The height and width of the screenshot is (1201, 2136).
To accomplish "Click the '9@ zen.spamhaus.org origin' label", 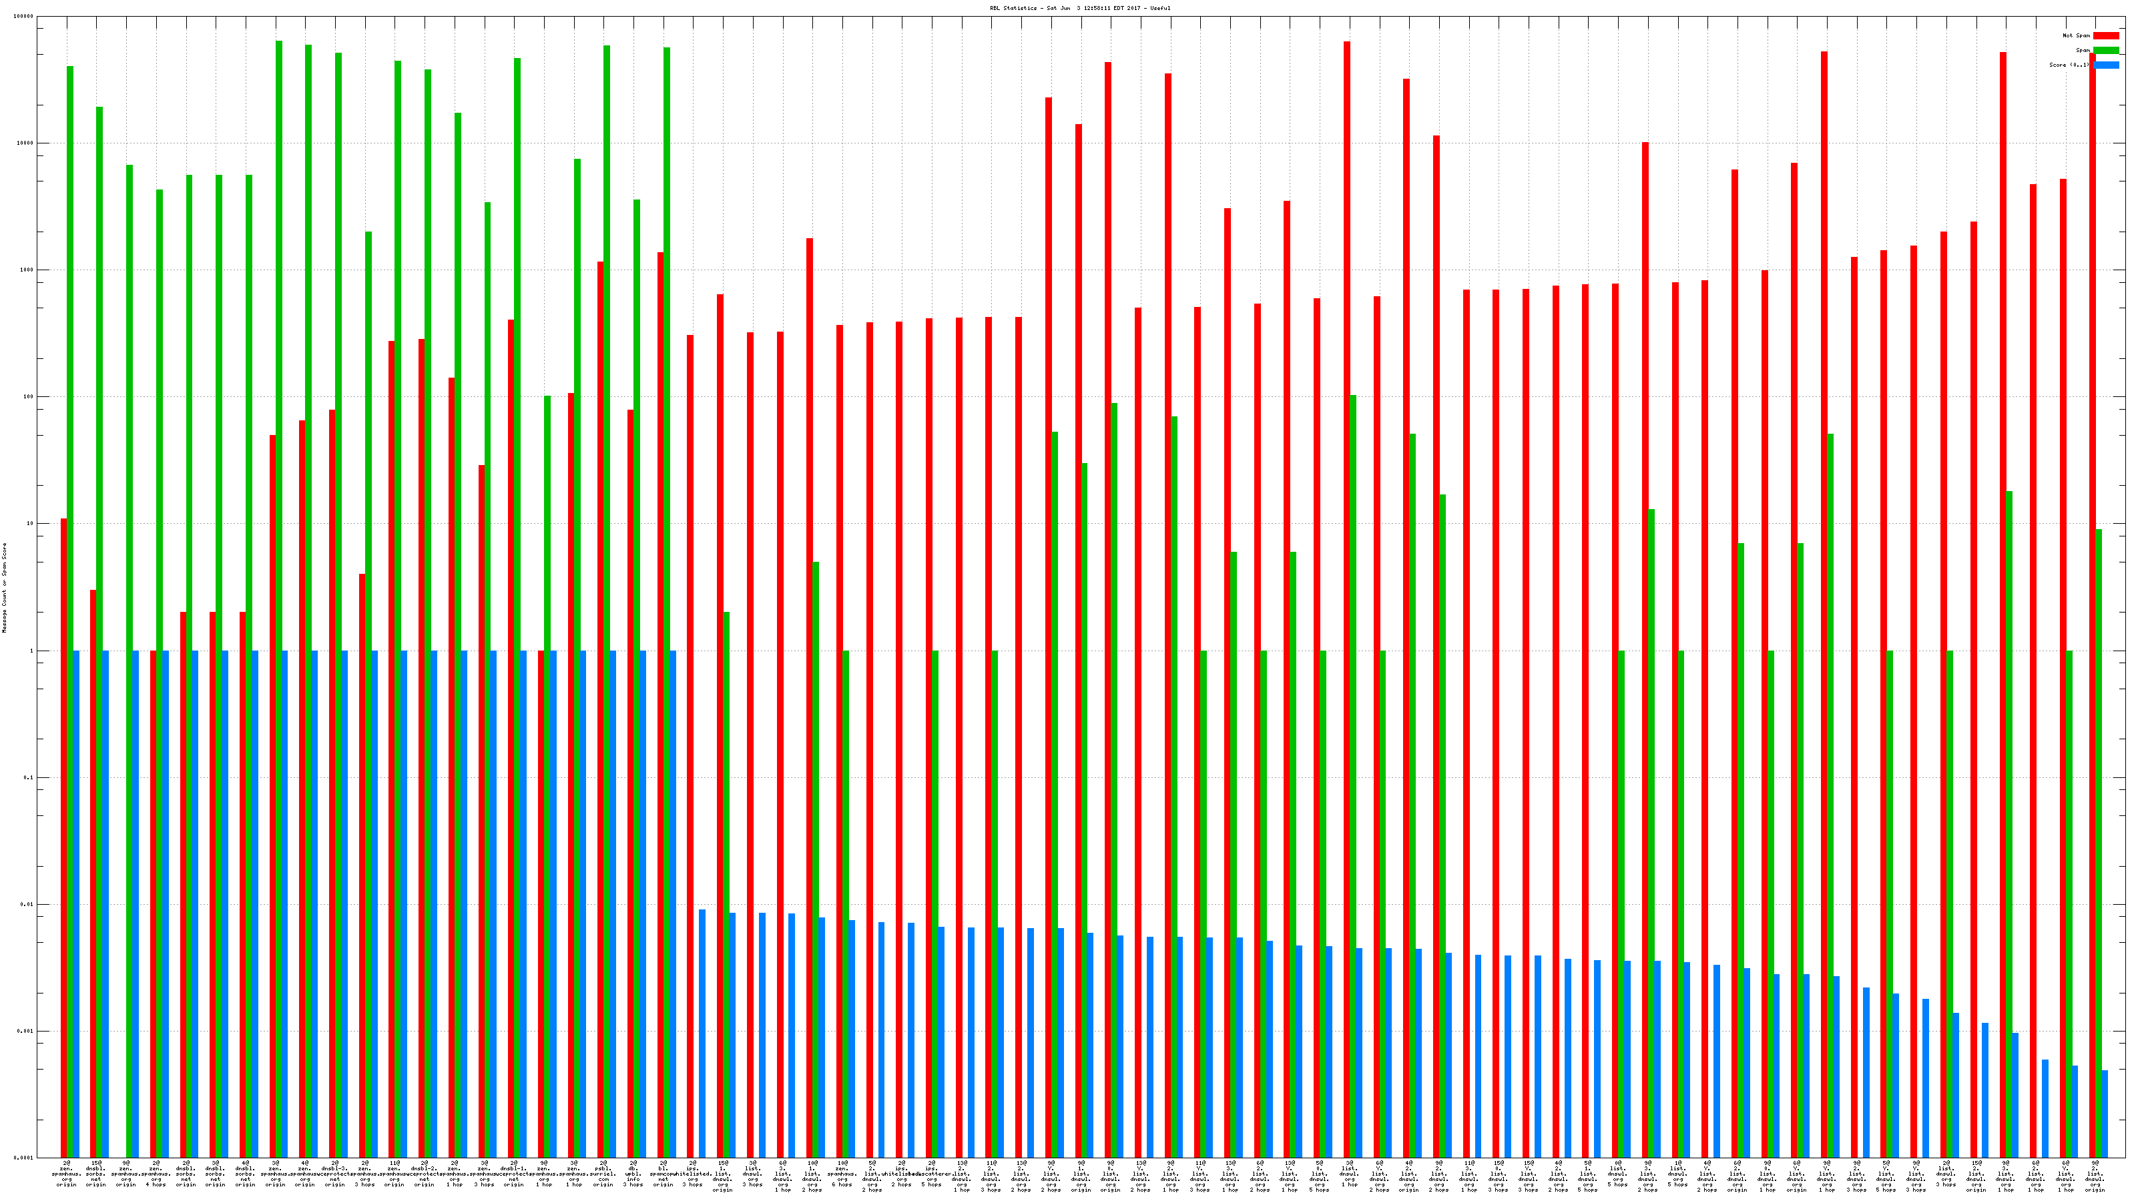I will pos(126,1174).
